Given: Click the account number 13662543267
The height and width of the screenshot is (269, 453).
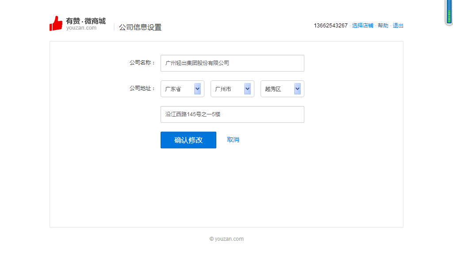Looking at the screenshot, I should tap(330, 25).
